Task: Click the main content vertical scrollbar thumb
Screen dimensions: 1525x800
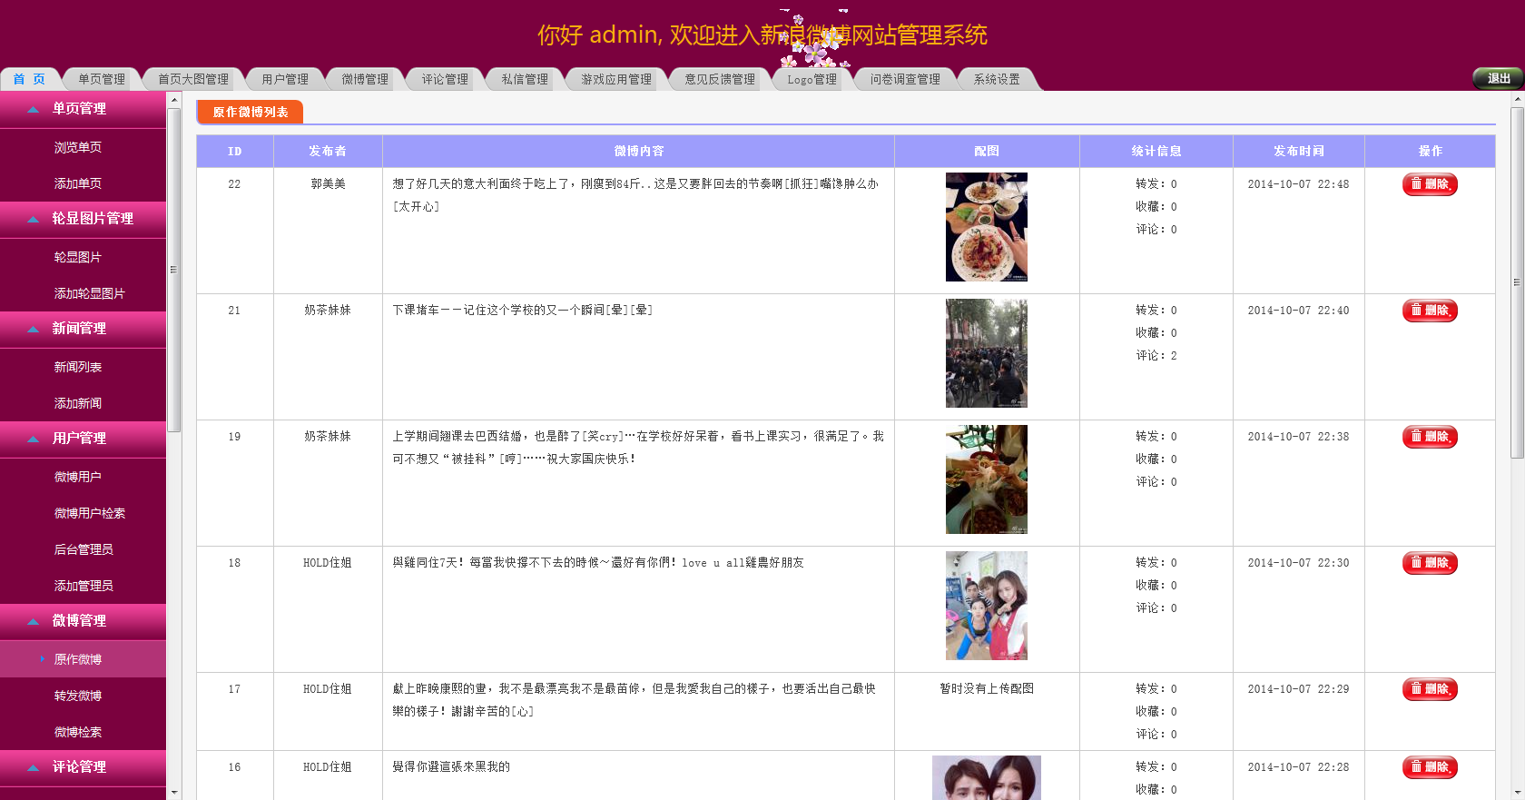Action: 1517,282
